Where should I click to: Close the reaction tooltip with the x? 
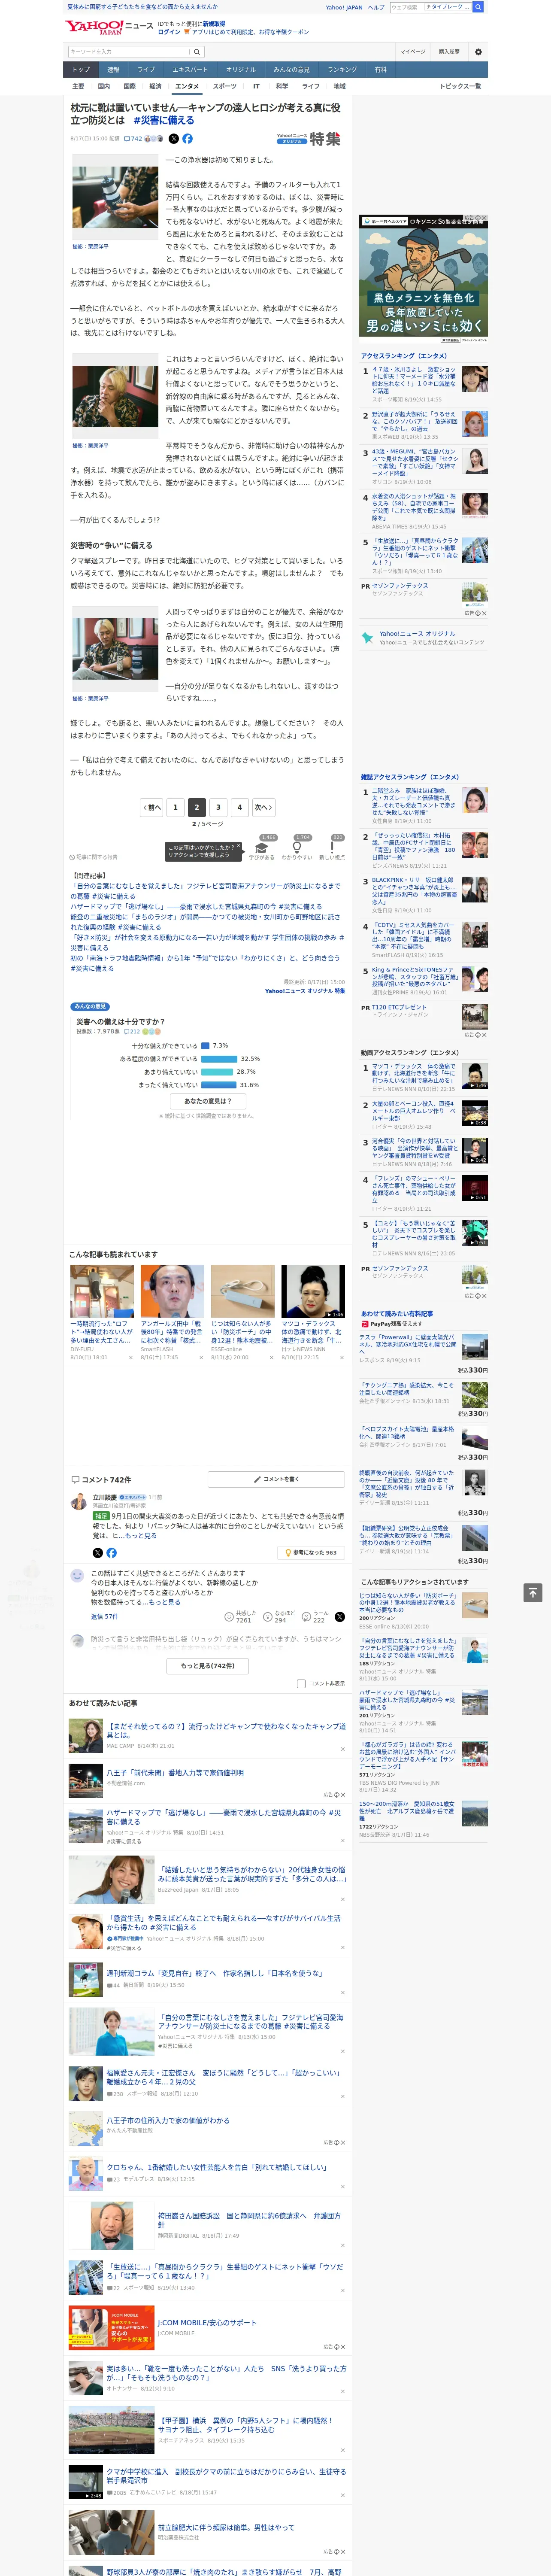[x=238, y=846]
